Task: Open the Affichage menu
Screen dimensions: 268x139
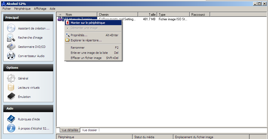Action: [40, 9]
